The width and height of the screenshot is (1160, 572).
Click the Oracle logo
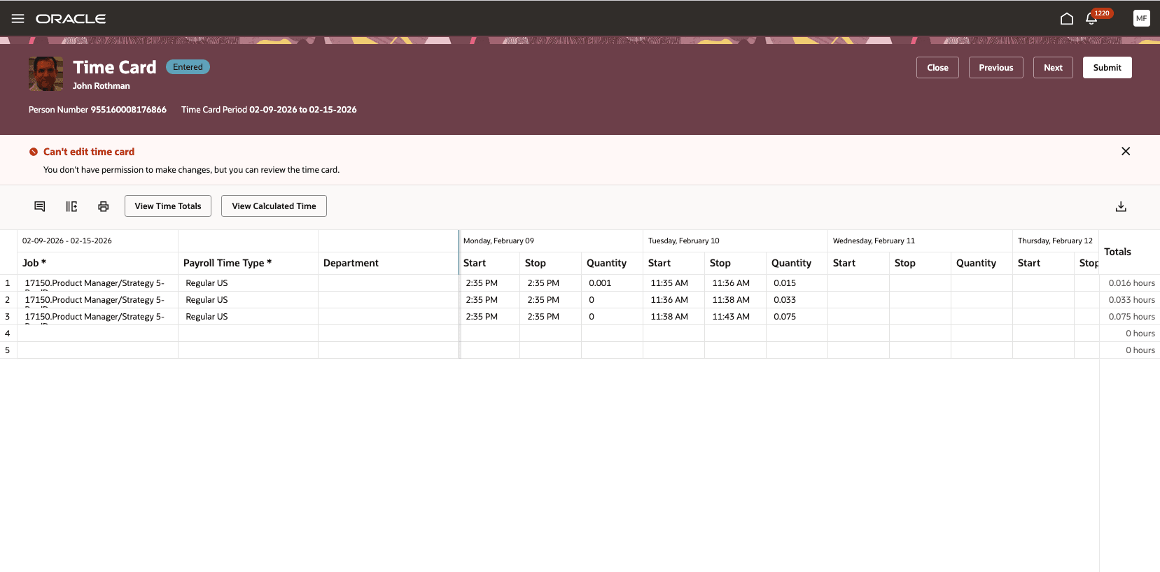coord(71,19)
